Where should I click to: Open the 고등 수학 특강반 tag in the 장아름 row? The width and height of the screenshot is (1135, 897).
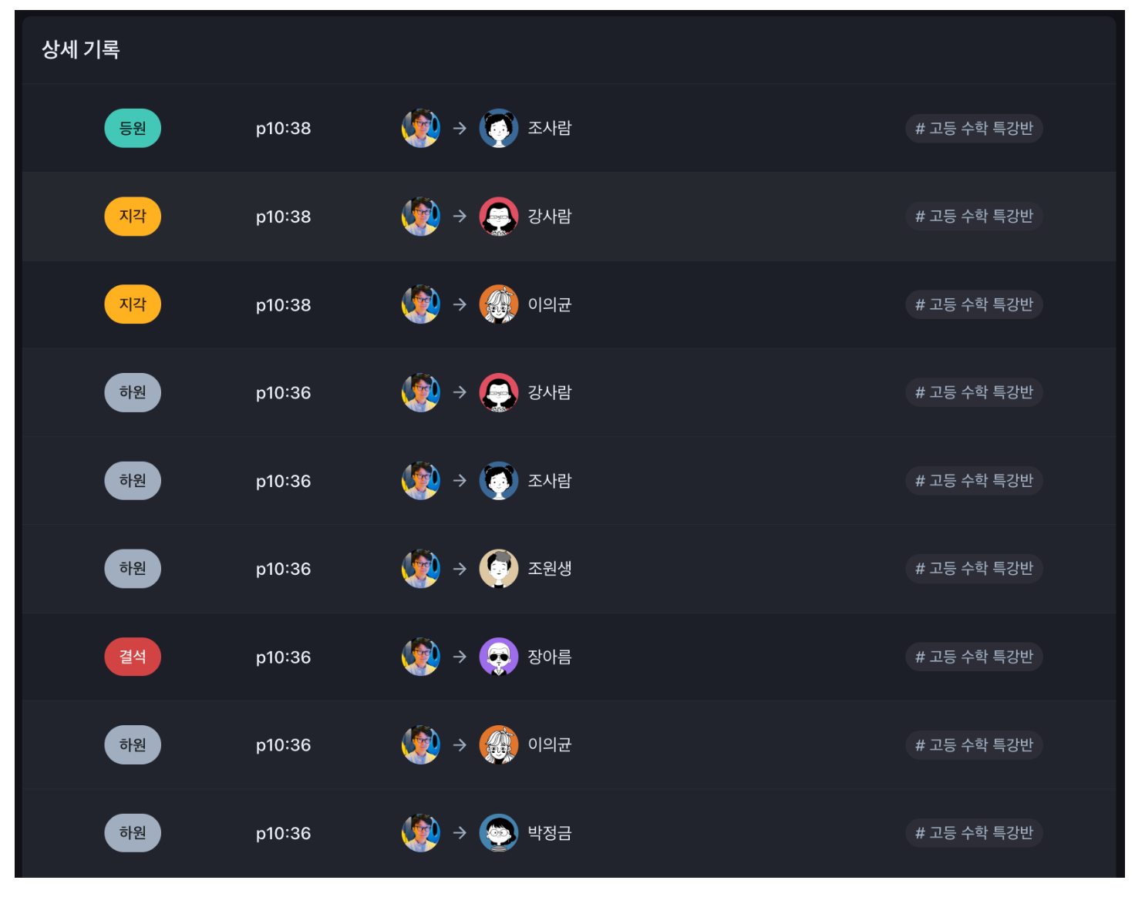[974, 657]
